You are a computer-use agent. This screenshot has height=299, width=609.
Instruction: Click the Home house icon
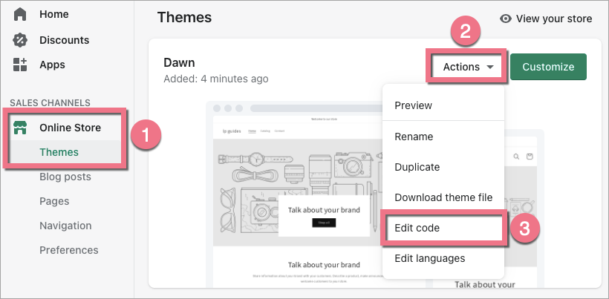click(20, 14)
